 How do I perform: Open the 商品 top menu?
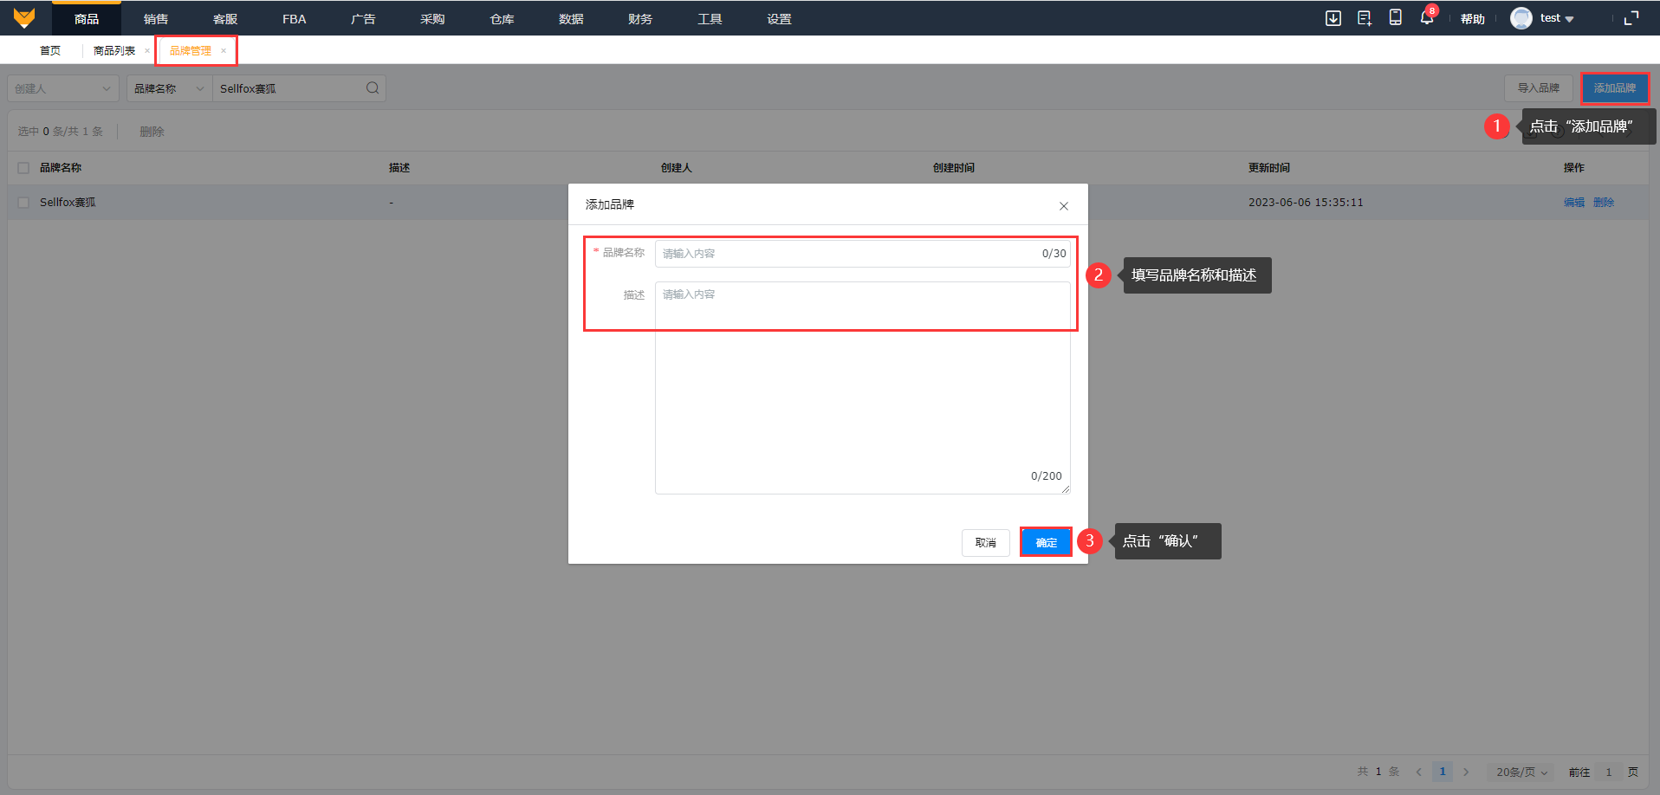point(87,19)
